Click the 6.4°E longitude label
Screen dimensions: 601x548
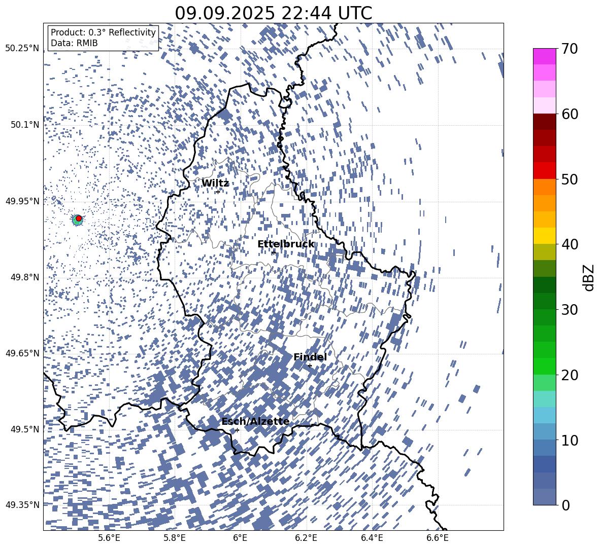click(372, 538)
